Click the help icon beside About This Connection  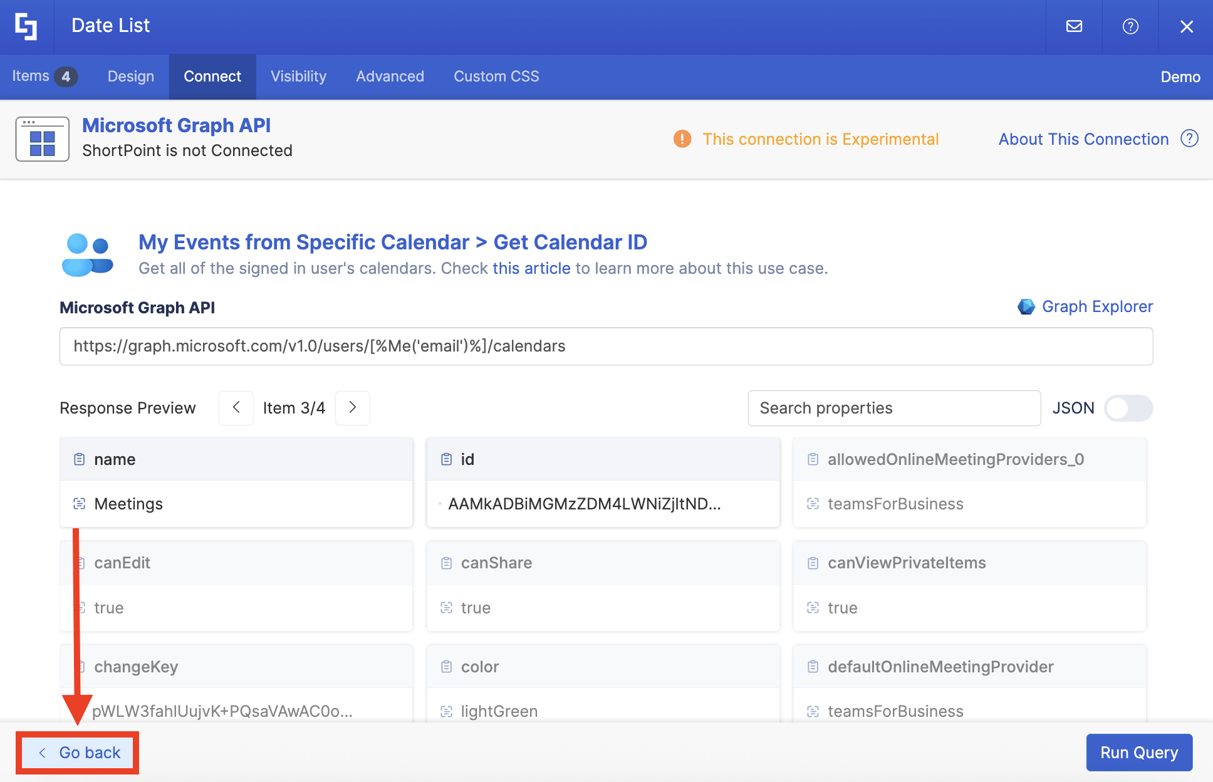[x=1189, y=138]
